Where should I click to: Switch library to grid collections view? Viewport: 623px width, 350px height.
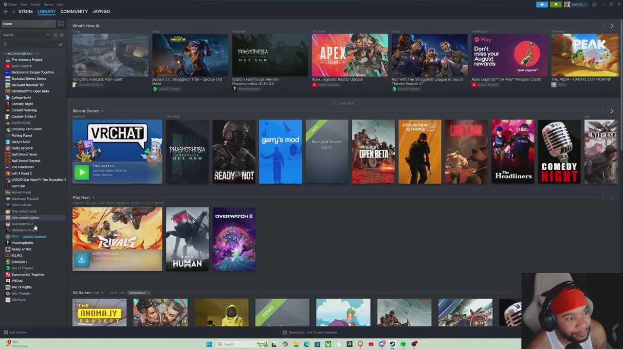[x=61, y=23]
